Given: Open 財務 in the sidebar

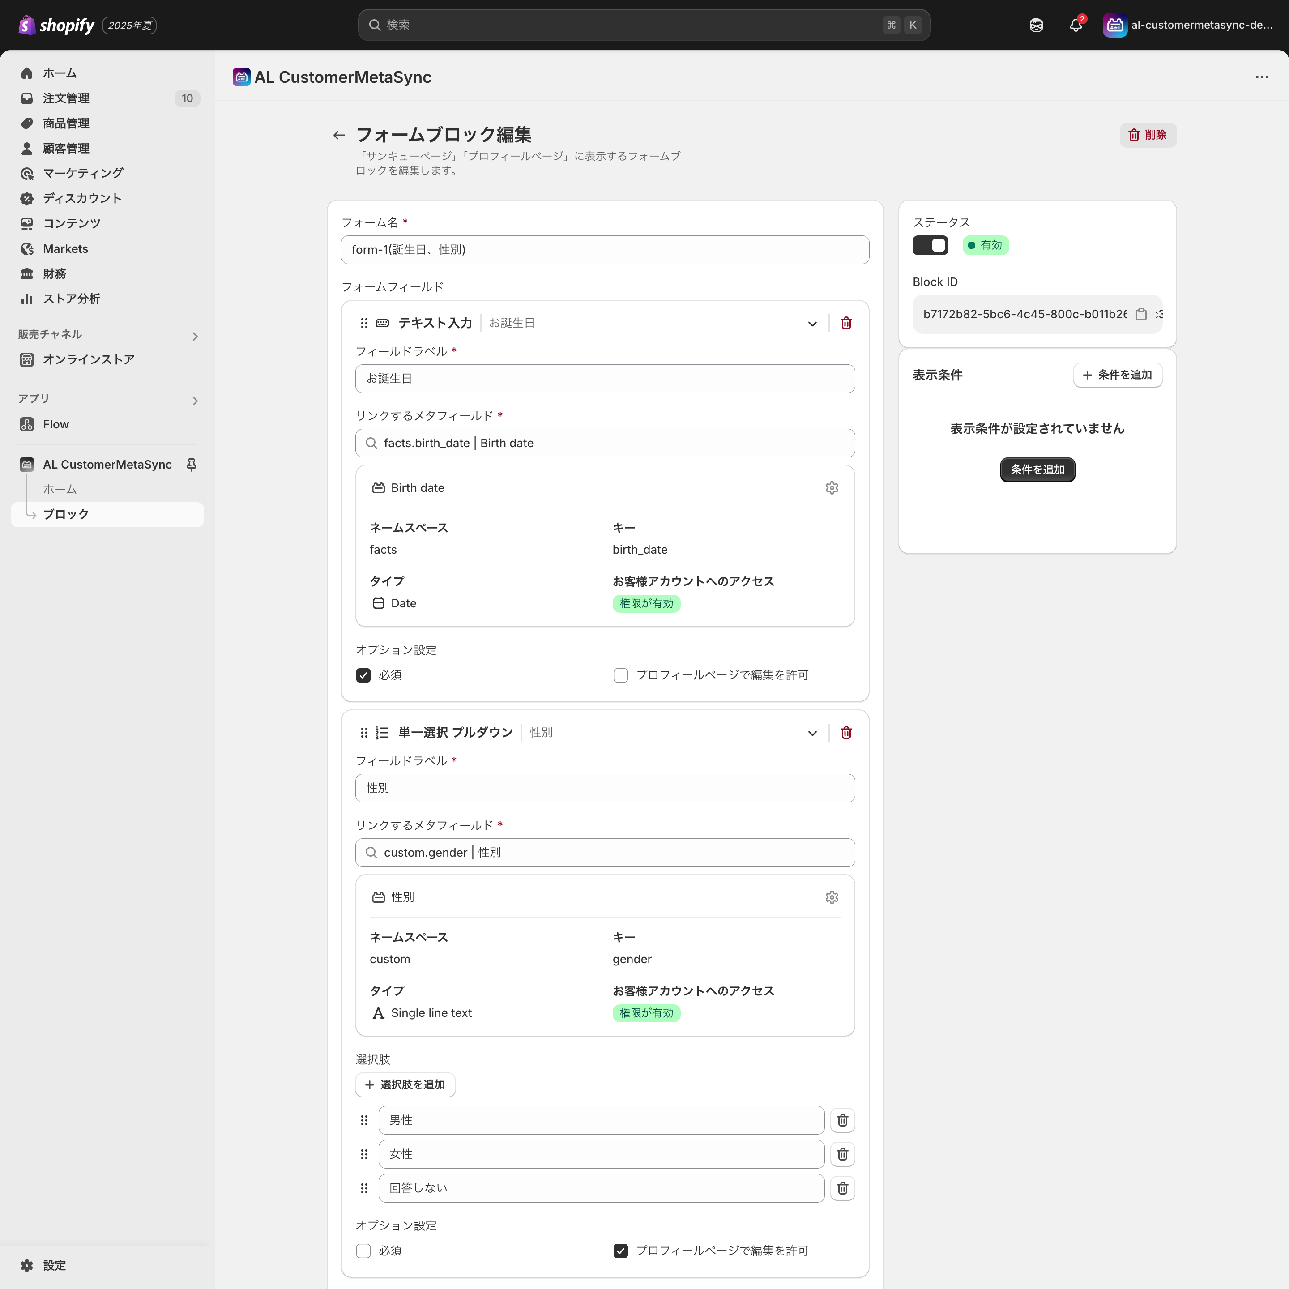Looking at the screenshot, I should (x=107, y=273).
